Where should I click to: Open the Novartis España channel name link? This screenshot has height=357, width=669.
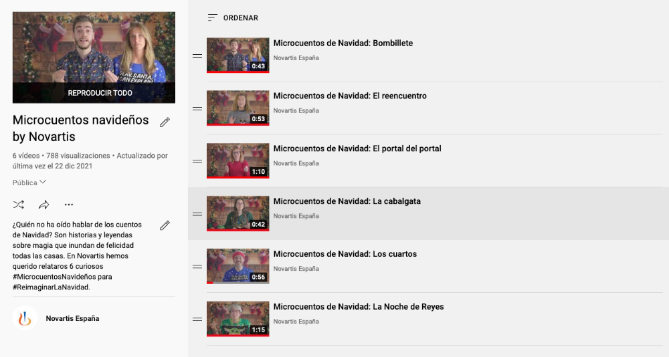tap(72, 318)
